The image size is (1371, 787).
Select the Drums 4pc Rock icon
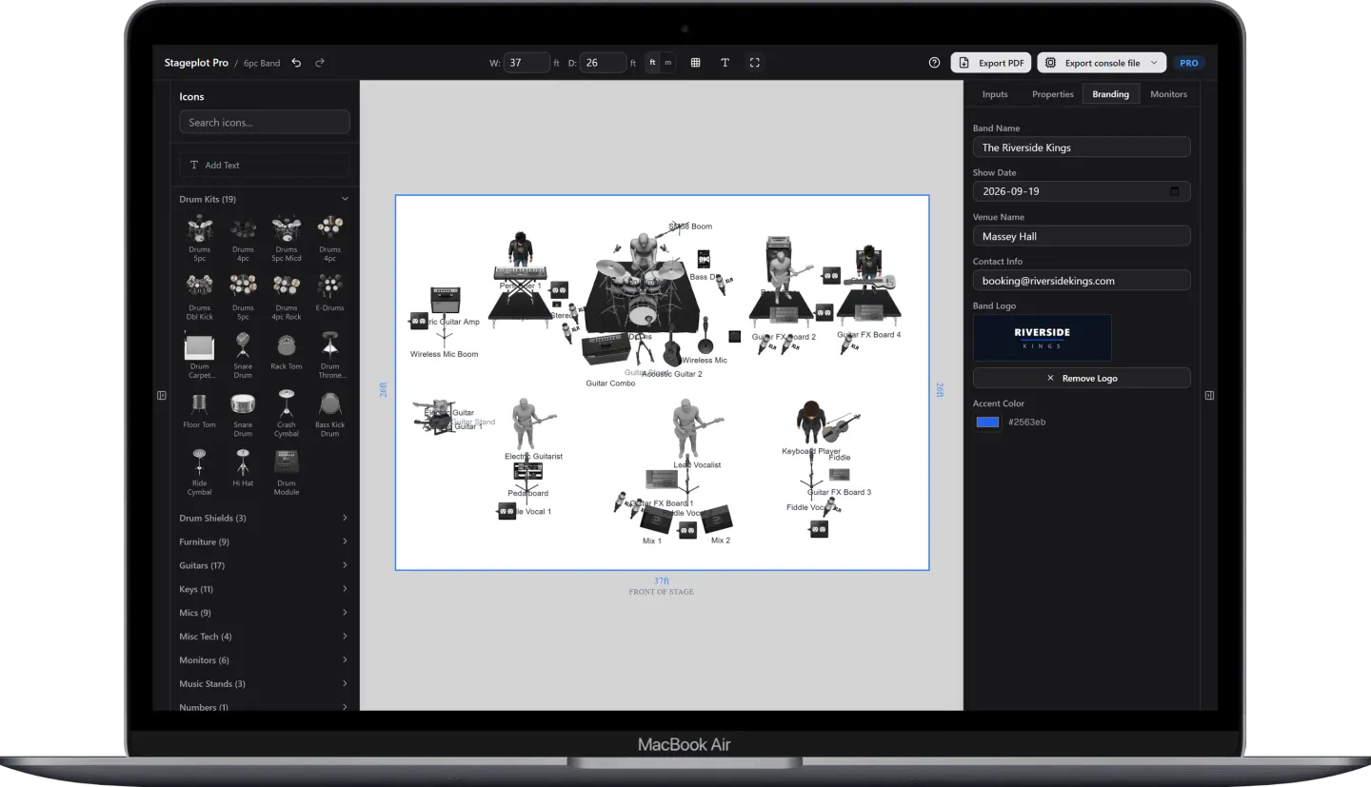coord(287,297)
